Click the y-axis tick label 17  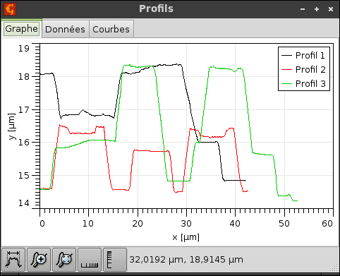tap(24, 109)
